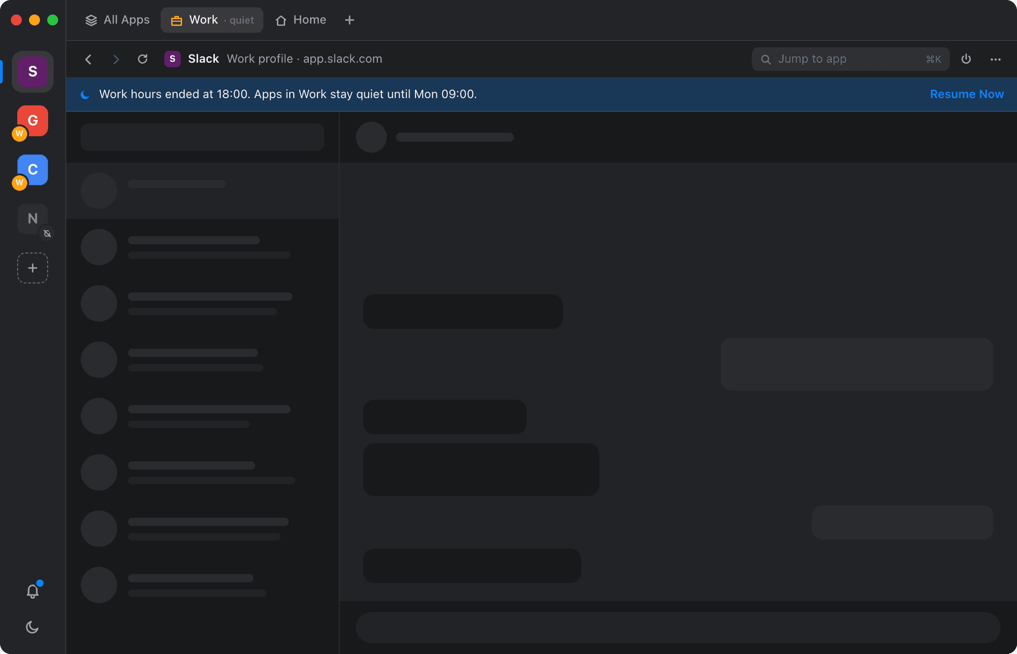Switch to the All Apps tab
1017x654 pixels.
[118, 20]
